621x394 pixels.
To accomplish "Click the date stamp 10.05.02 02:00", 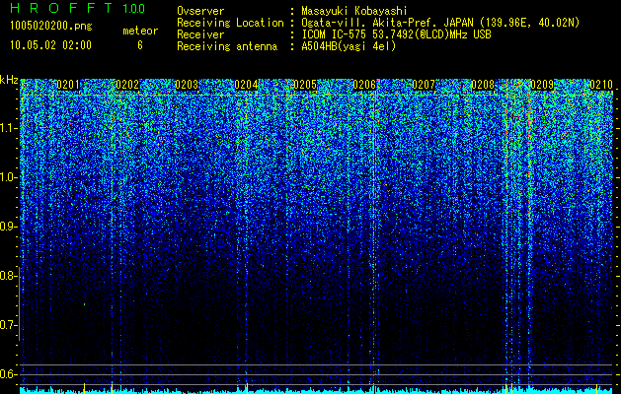I will pyautogui.click(x=50, y=45).
